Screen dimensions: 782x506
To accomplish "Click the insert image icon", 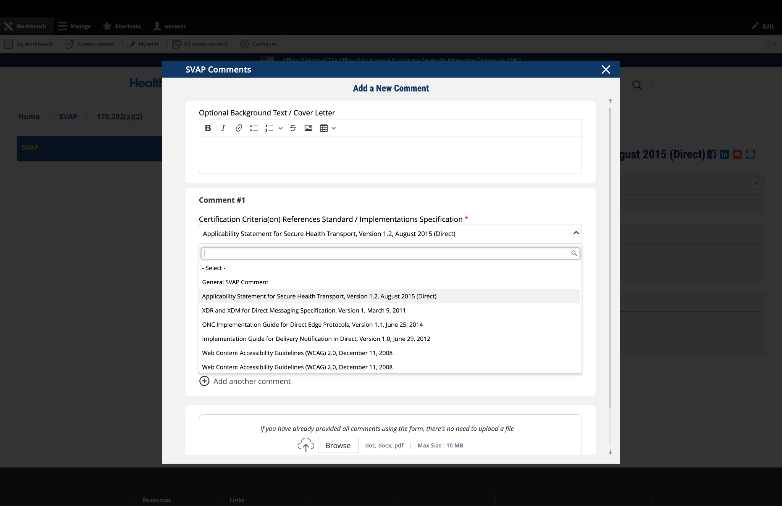I will click(x=308, y=128).
